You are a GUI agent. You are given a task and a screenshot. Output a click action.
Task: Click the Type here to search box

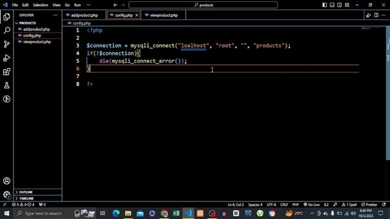(55, 214)
